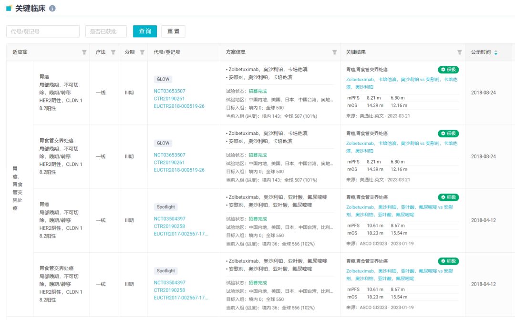The width and height of the screenshot is (515, 320).
Task: Click GLOW tag in the 胃食管交界处癌 row
Action: click(x=163, y=143)
